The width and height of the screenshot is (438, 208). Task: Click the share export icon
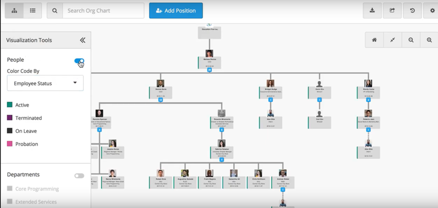coord(392,10)
